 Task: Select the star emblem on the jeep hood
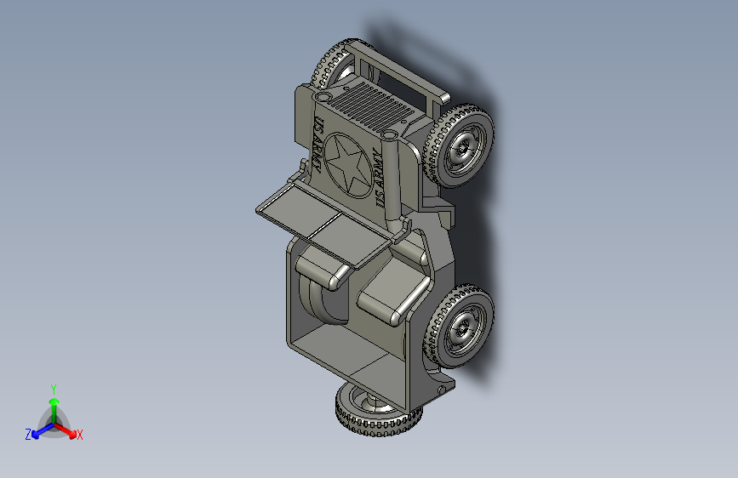click(347, 164)
